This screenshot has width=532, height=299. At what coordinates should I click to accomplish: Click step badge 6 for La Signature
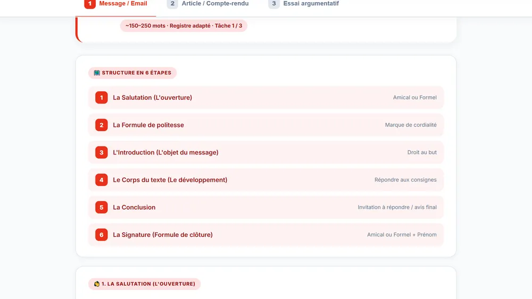(x=102, y=235)
